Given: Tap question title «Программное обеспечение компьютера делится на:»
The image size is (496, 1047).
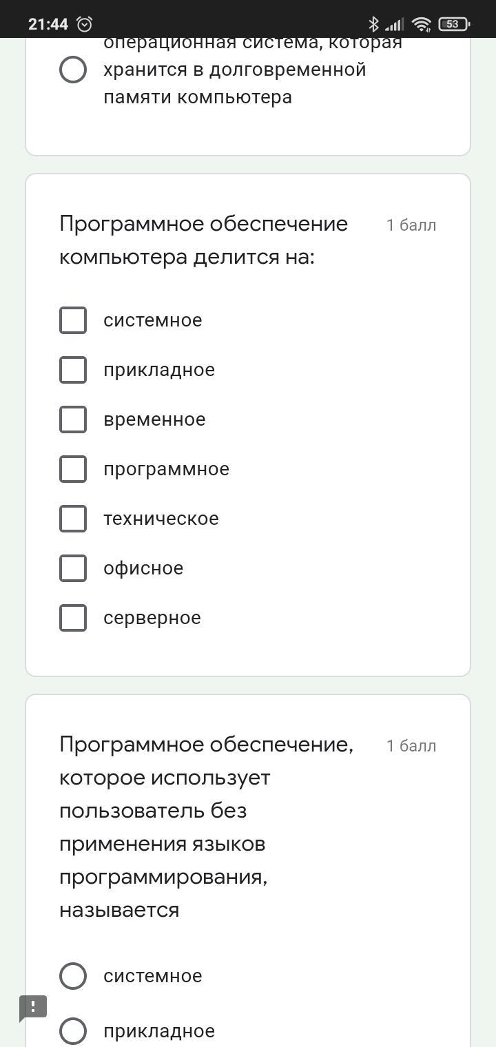Looking at the screenshot, I should click(x=204, y=240).
